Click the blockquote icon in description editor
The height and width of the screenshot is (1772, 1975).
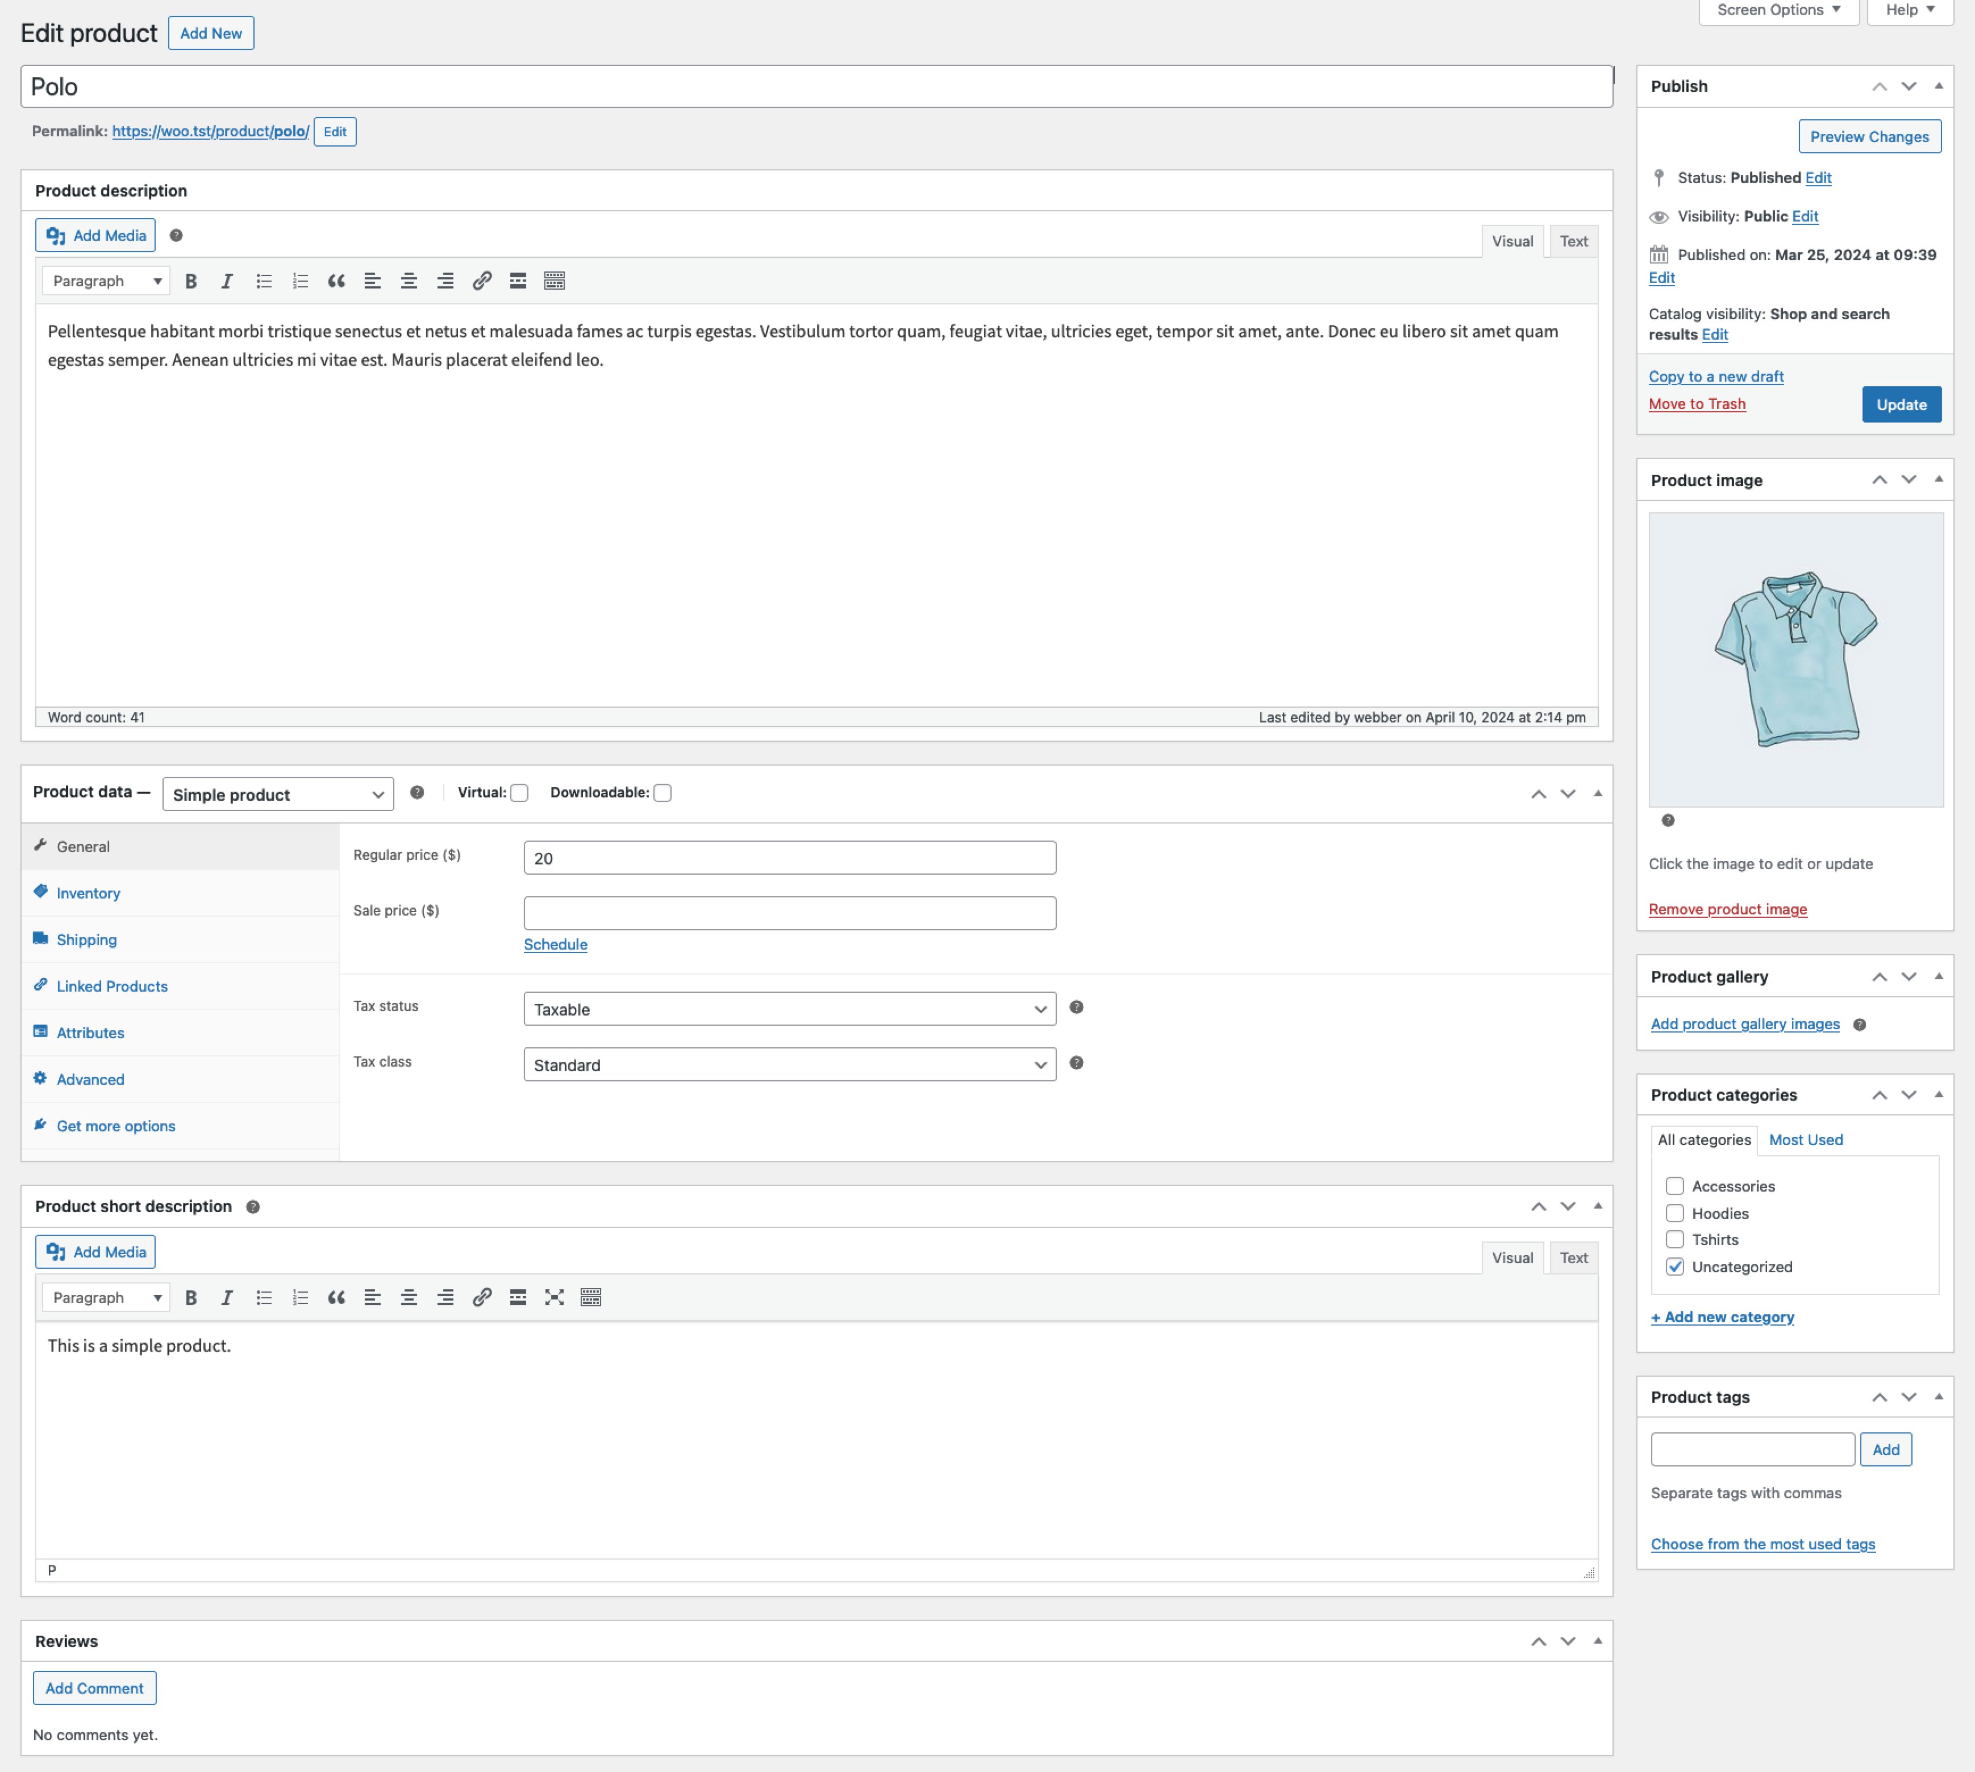(336, 281)
